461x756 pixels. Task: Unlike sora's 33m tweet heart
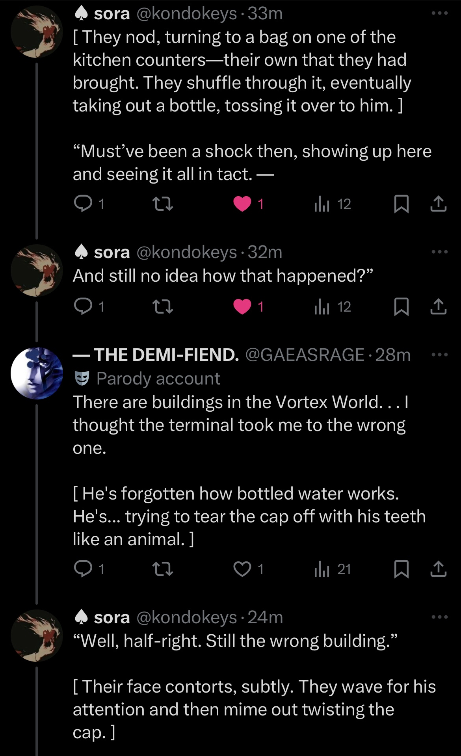pos(242,204)
